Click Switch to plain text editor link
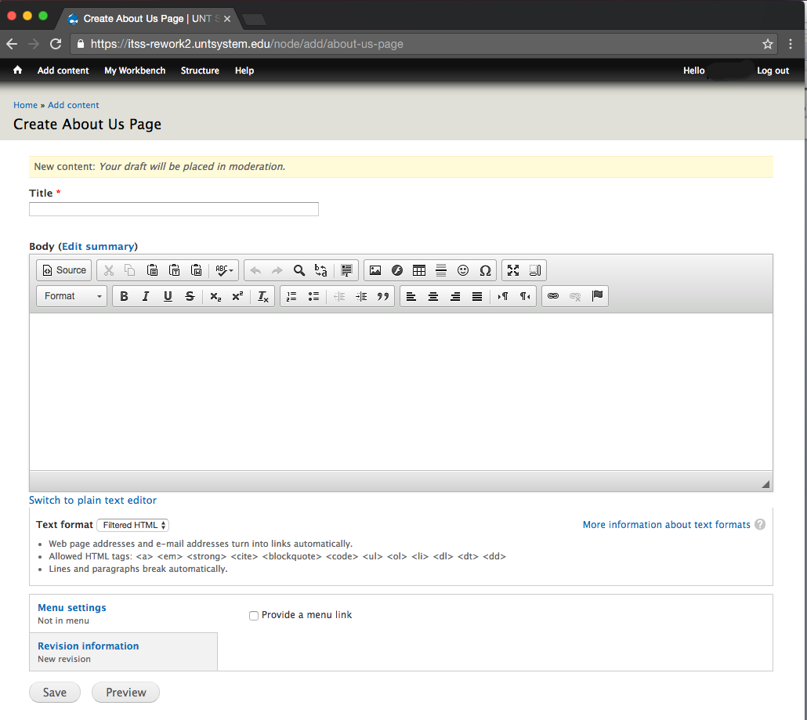 point(92,500)
